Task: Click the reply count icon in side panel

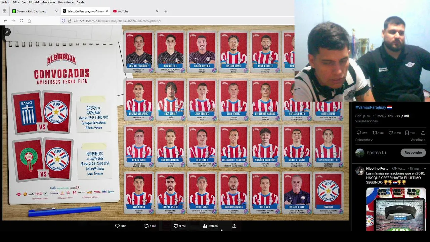Action: (358, 133)
